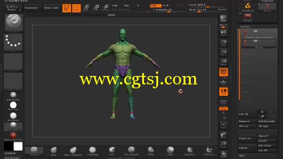Viewport: 283px width, 159px height.
Task: Select the MatCap White material
Action: coord(13,126)
